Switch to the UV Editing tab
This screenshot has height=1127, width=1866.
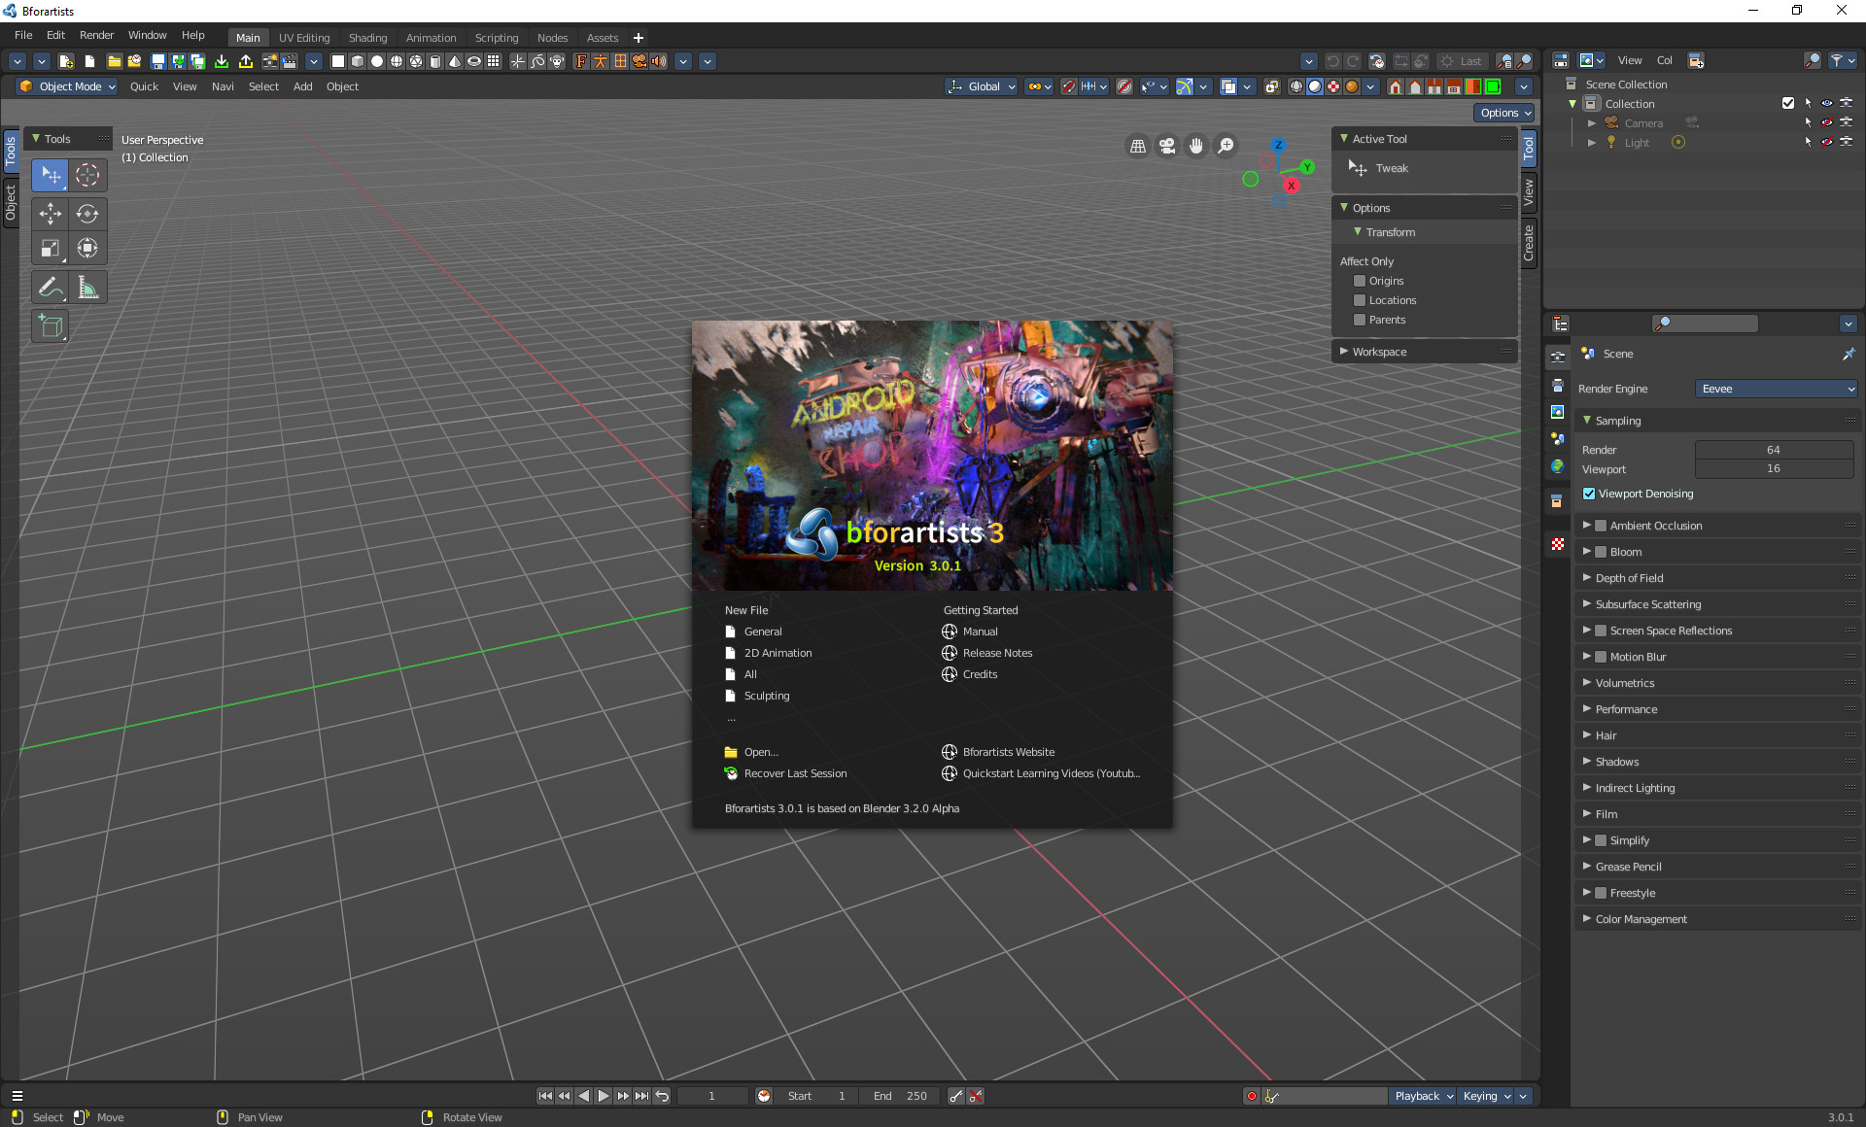(303, 37)
